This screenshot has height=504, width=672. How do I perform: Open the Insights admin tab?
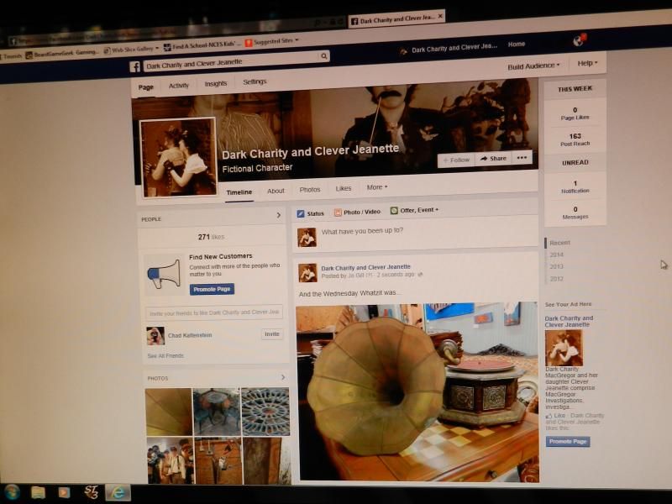click(x=216, y=83)
